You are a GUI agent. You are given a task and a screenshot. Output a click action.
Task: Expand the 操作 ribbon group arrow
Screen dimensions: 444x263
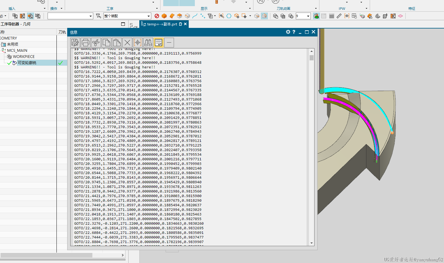(61, 9)
